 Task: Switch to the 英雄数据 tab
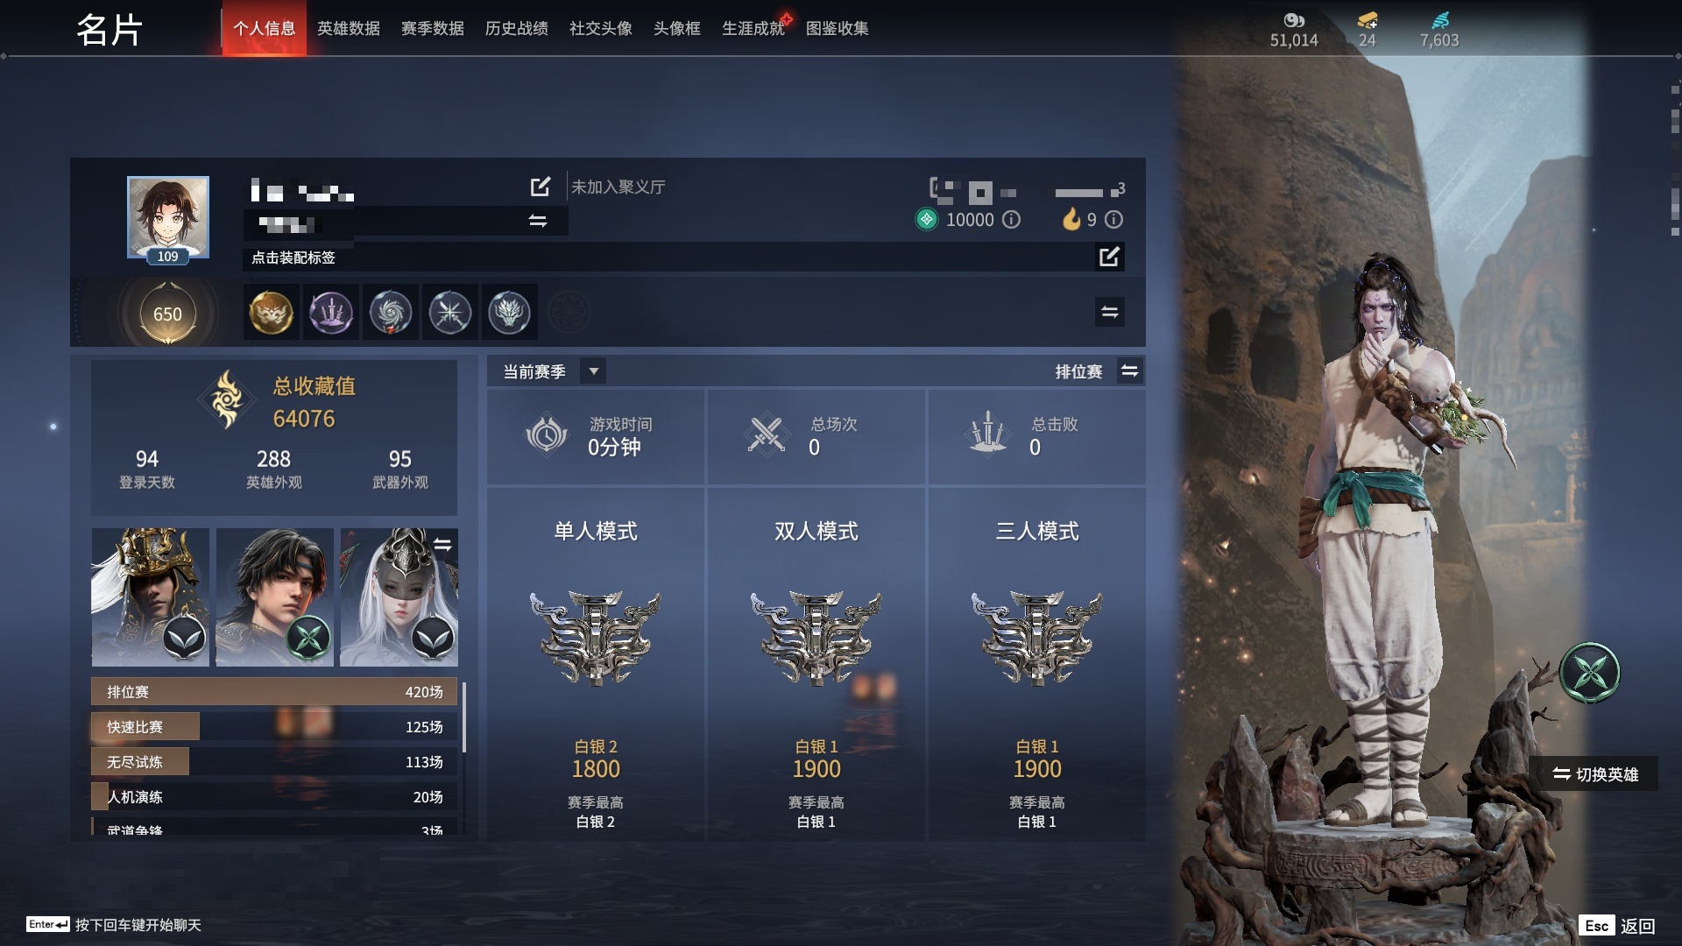pyautogui.click(x=349, y=28)
